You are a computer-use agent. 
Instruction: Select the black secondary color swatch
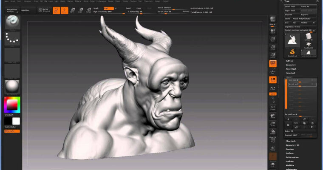[x=8, y=121]
